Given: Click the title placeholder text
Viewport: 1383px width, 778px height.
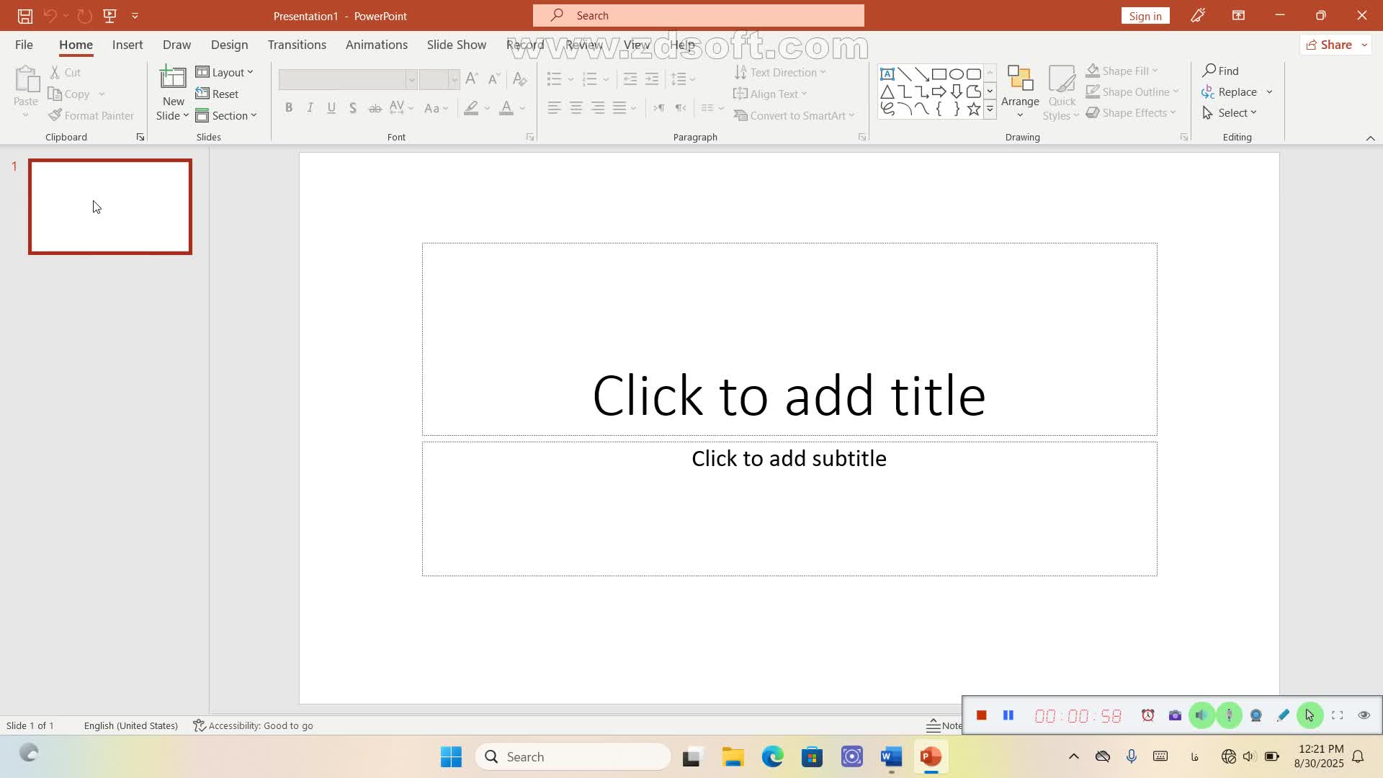Looking at the screenshot, I should pyautogui.click(x=789, y=395).
